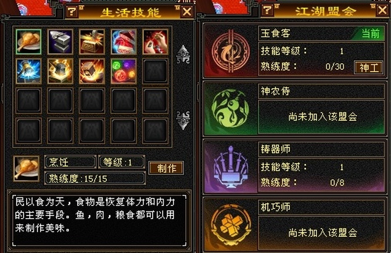Select the purple 铸器师 guild emblem

coord(230,167)
